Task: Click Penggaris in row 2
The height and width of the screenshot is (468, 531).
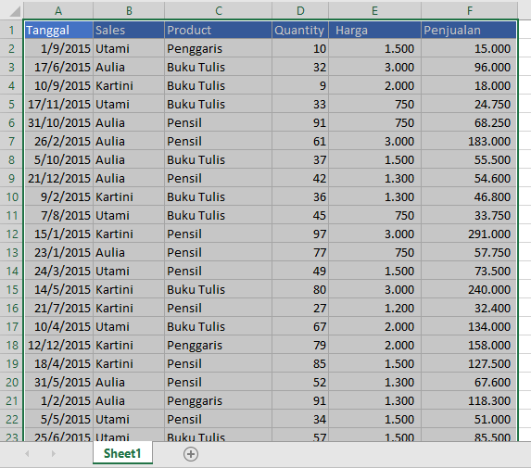Action: click(x=219, y=49)
